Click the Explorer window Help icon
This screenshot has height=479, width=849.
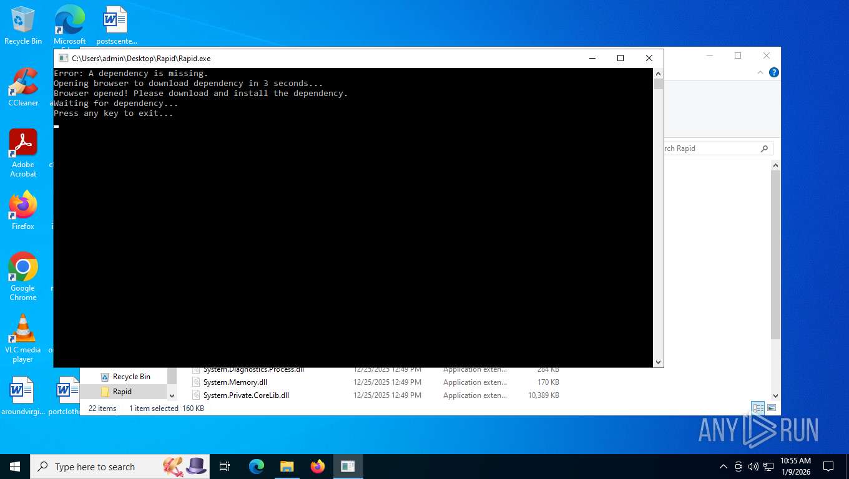pyautogui.click(x=774, y=72)
